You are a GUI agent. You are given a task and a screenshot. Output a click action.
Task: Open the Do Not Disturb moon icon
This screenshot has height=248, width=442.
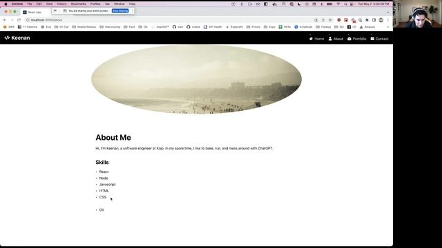pyautogui.click(x=299, y=4)
